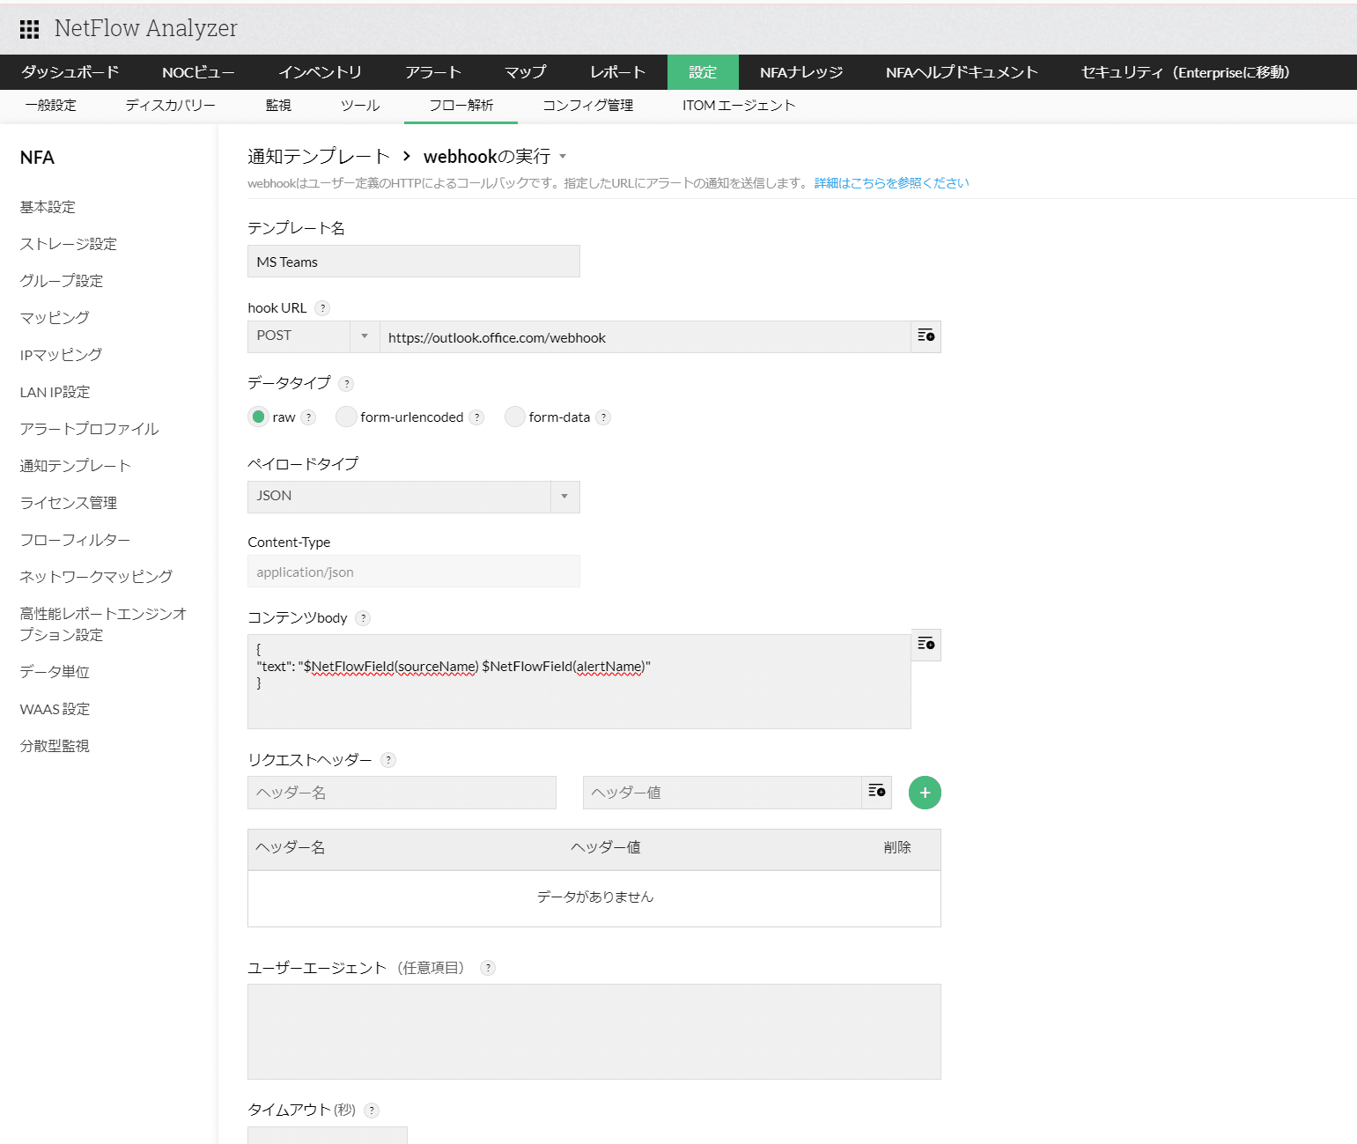
Task: Click the テンプレート名 input field
Action: click(x=413, y=262)
